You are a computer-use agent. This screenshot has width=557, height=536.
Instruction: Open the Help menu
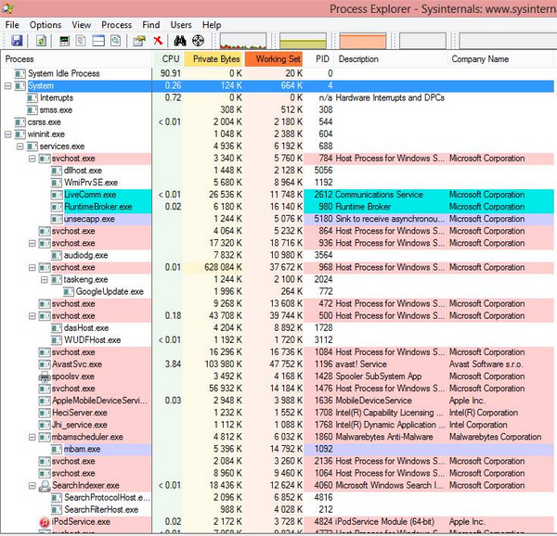tap(212, 25)
